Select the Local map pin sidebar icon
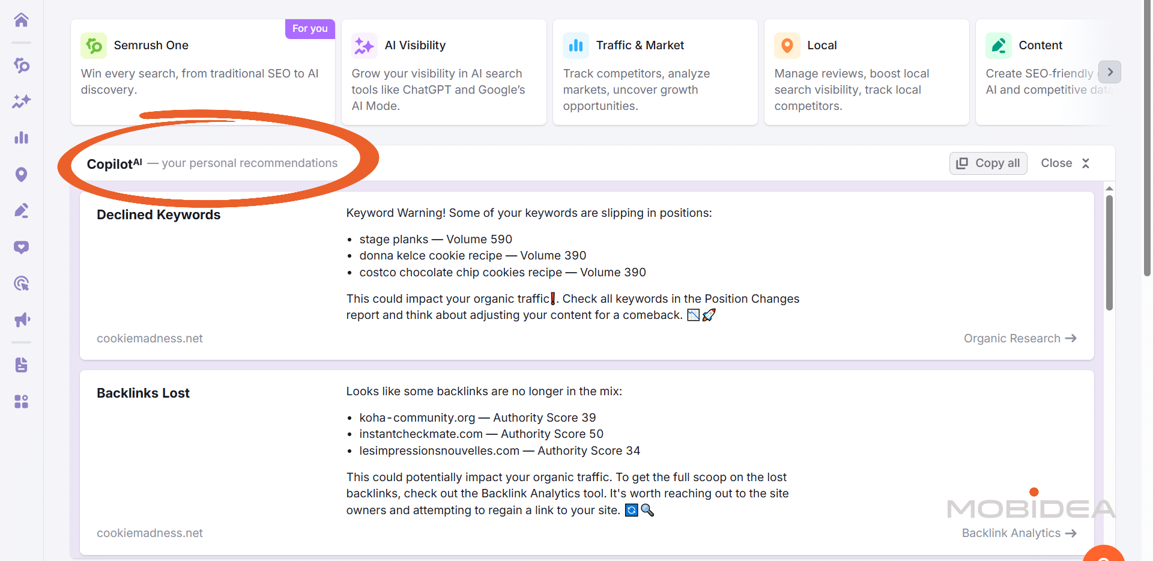This screenshot has width=1153, height=561. pyautogui.click(x=21, y=174)
